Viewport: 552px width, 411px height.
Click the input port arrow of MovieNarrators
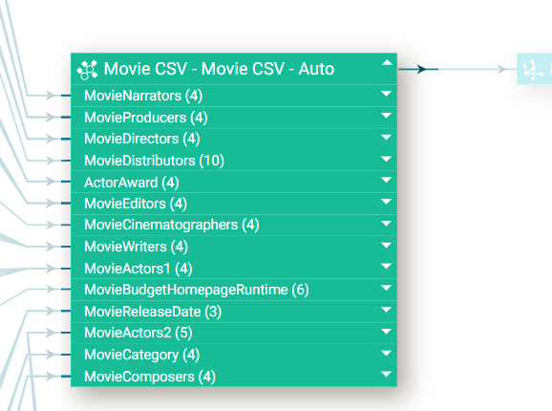pos(51,95)
